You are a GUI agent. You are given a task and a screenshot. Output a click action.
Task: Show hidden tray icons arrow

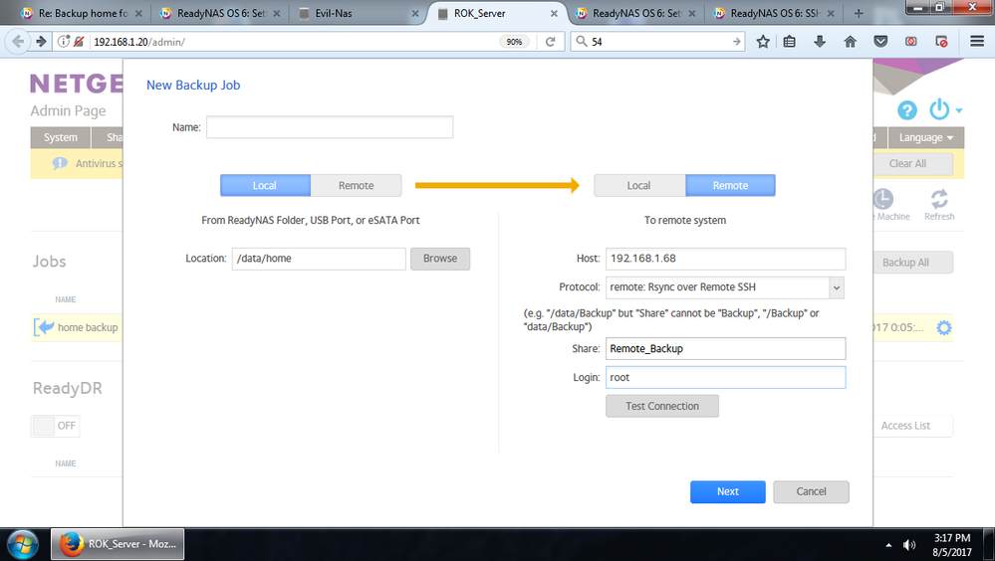[888, 544]
